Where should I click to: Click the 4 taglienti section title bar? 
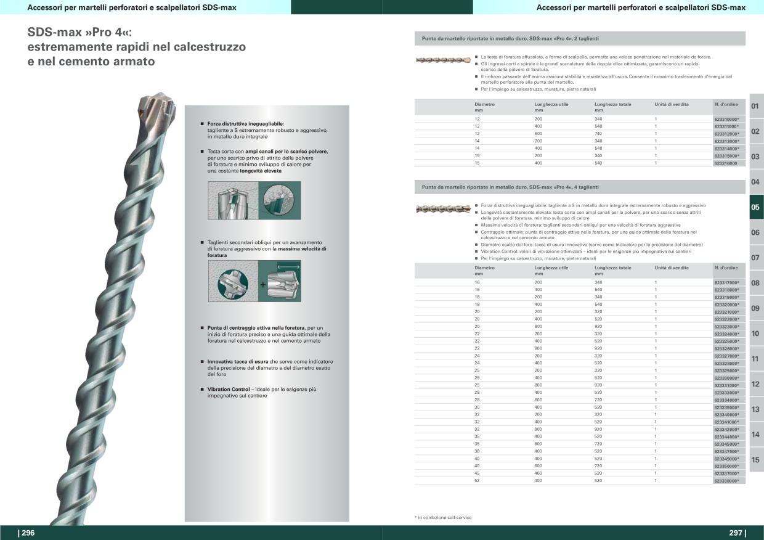click(580, 187)
